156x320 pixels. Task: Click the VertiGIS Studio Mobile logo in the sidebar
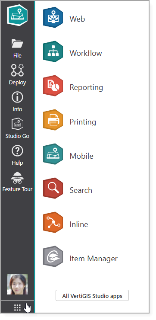[17, 15]
